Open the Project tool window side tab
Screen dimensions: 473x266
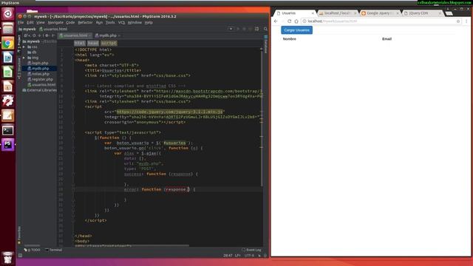tap(19, 44)
